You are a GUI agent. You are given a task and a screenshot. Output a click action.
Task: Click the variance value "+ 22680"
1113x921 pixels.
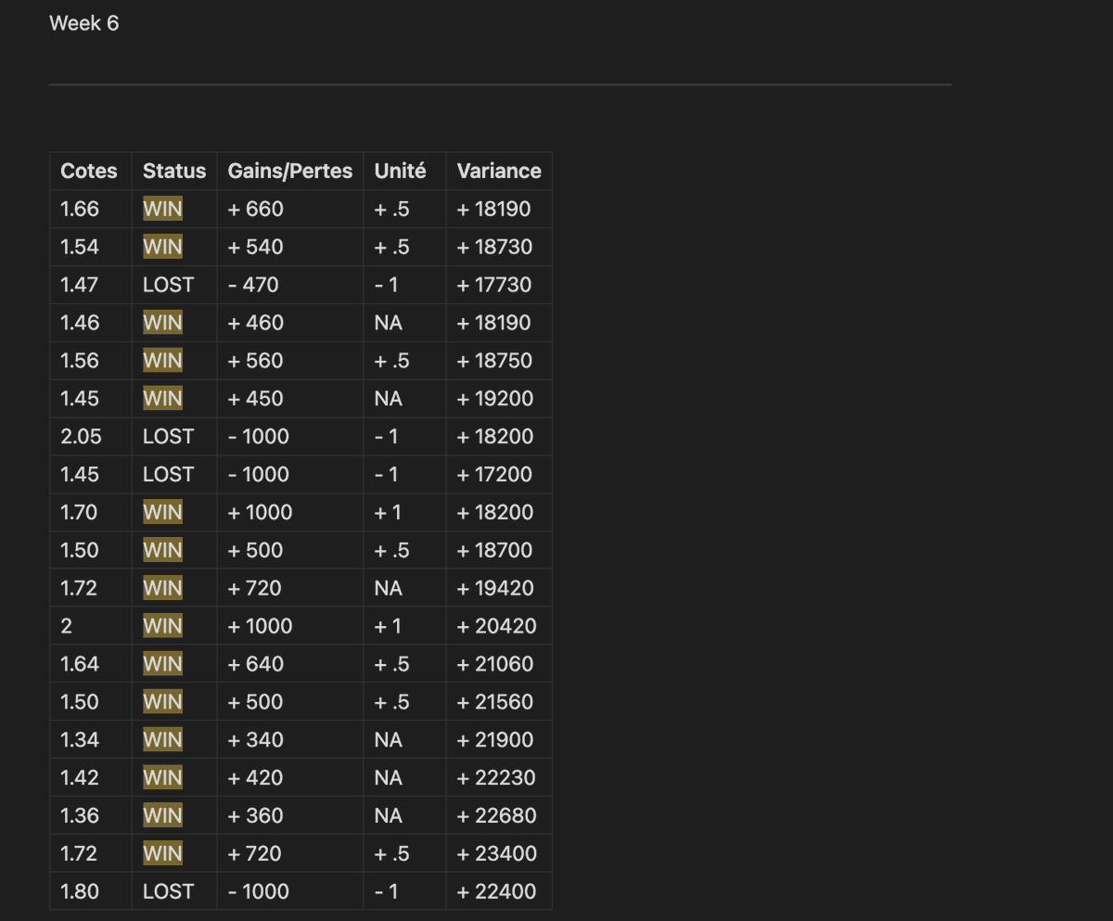pyautogui.click(x=497, y=816)
